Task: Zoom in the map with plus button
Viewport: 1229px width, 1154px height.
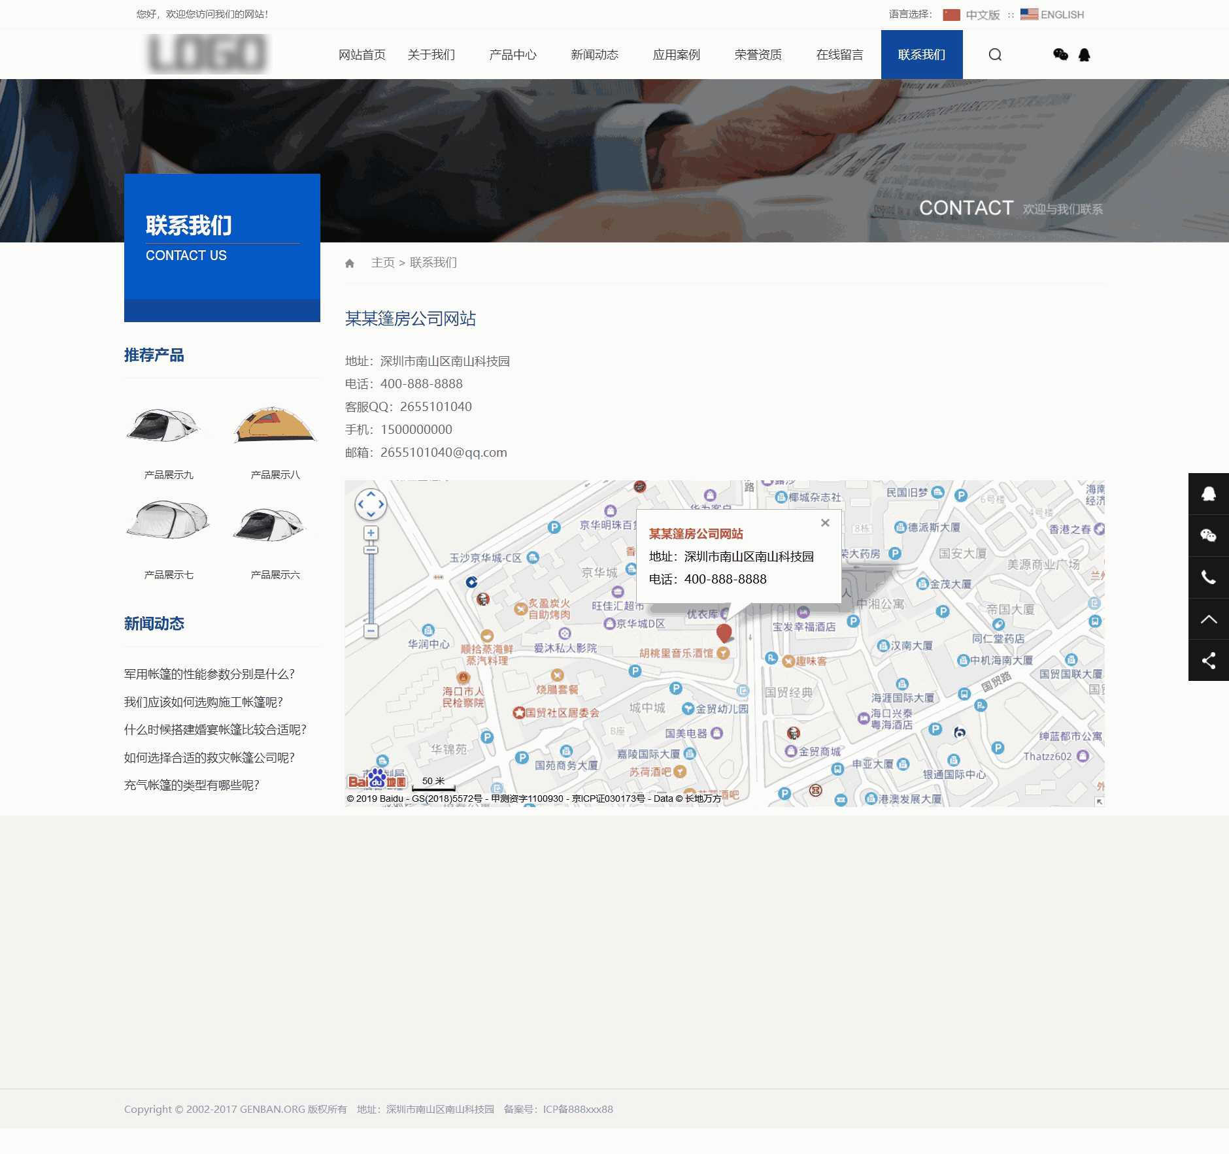Action: (371, 533)
